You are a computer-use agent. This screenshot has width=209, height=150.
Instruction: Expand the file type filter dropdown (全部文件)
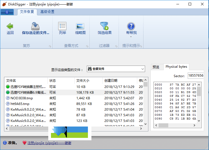[143, 69]
